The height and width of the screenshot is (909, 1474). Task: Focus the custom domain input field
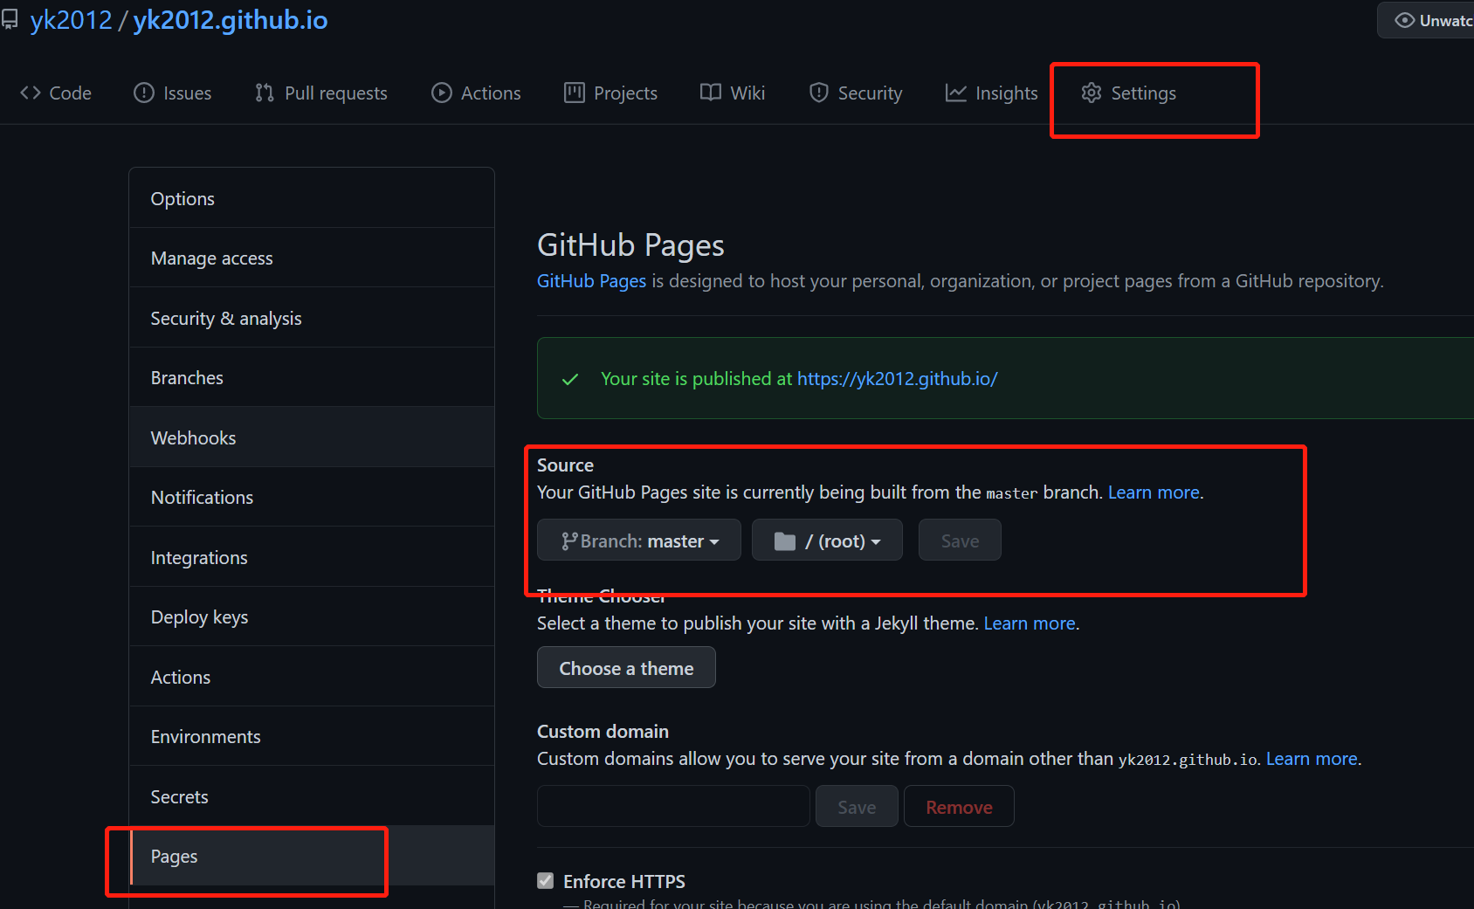click(673, 806)
